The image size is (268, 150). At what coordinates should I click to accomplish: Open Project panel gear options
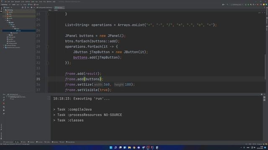click(31, 7)
